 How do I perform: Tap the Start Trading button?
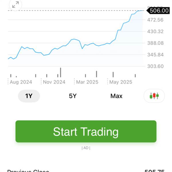tap(86, 131)
